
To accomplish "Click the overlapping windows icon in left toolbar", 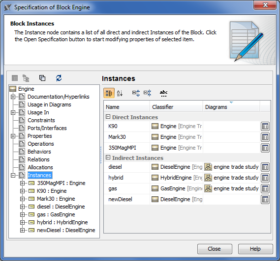I will pyautogui.click(x=42, y=78).
